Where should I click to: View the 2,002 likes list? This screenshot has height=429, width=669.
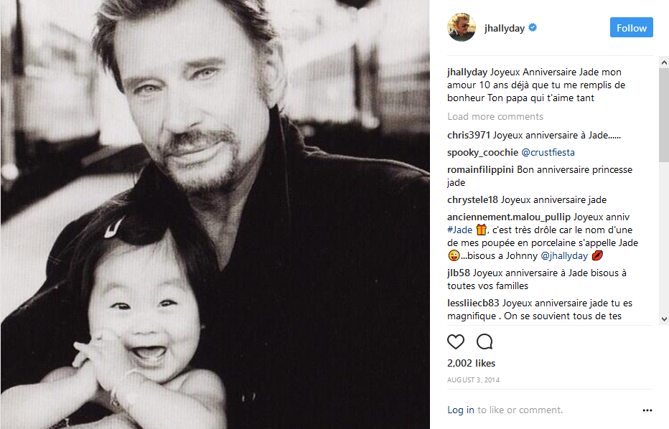[x=471, y=363]
